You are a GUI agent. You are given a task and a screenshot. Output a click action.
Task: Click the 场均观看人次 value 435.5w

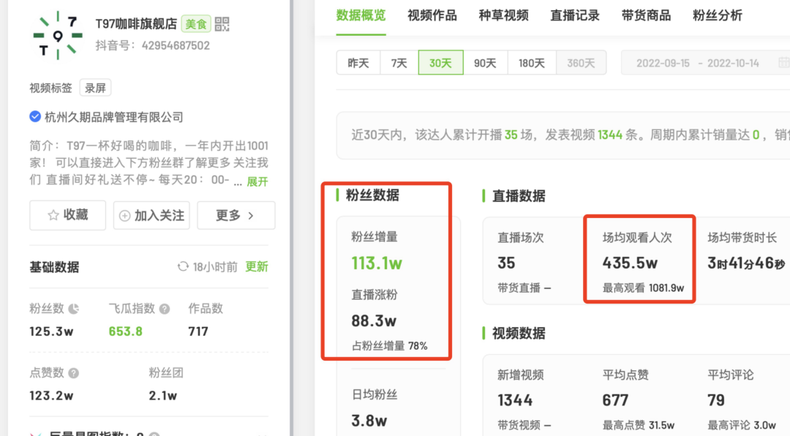pos(631,263)
